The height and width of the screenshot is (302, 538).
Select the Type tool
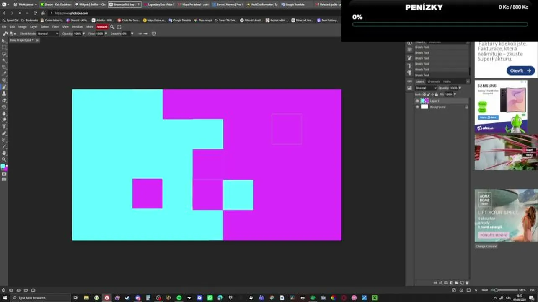(x=4, y=126)
